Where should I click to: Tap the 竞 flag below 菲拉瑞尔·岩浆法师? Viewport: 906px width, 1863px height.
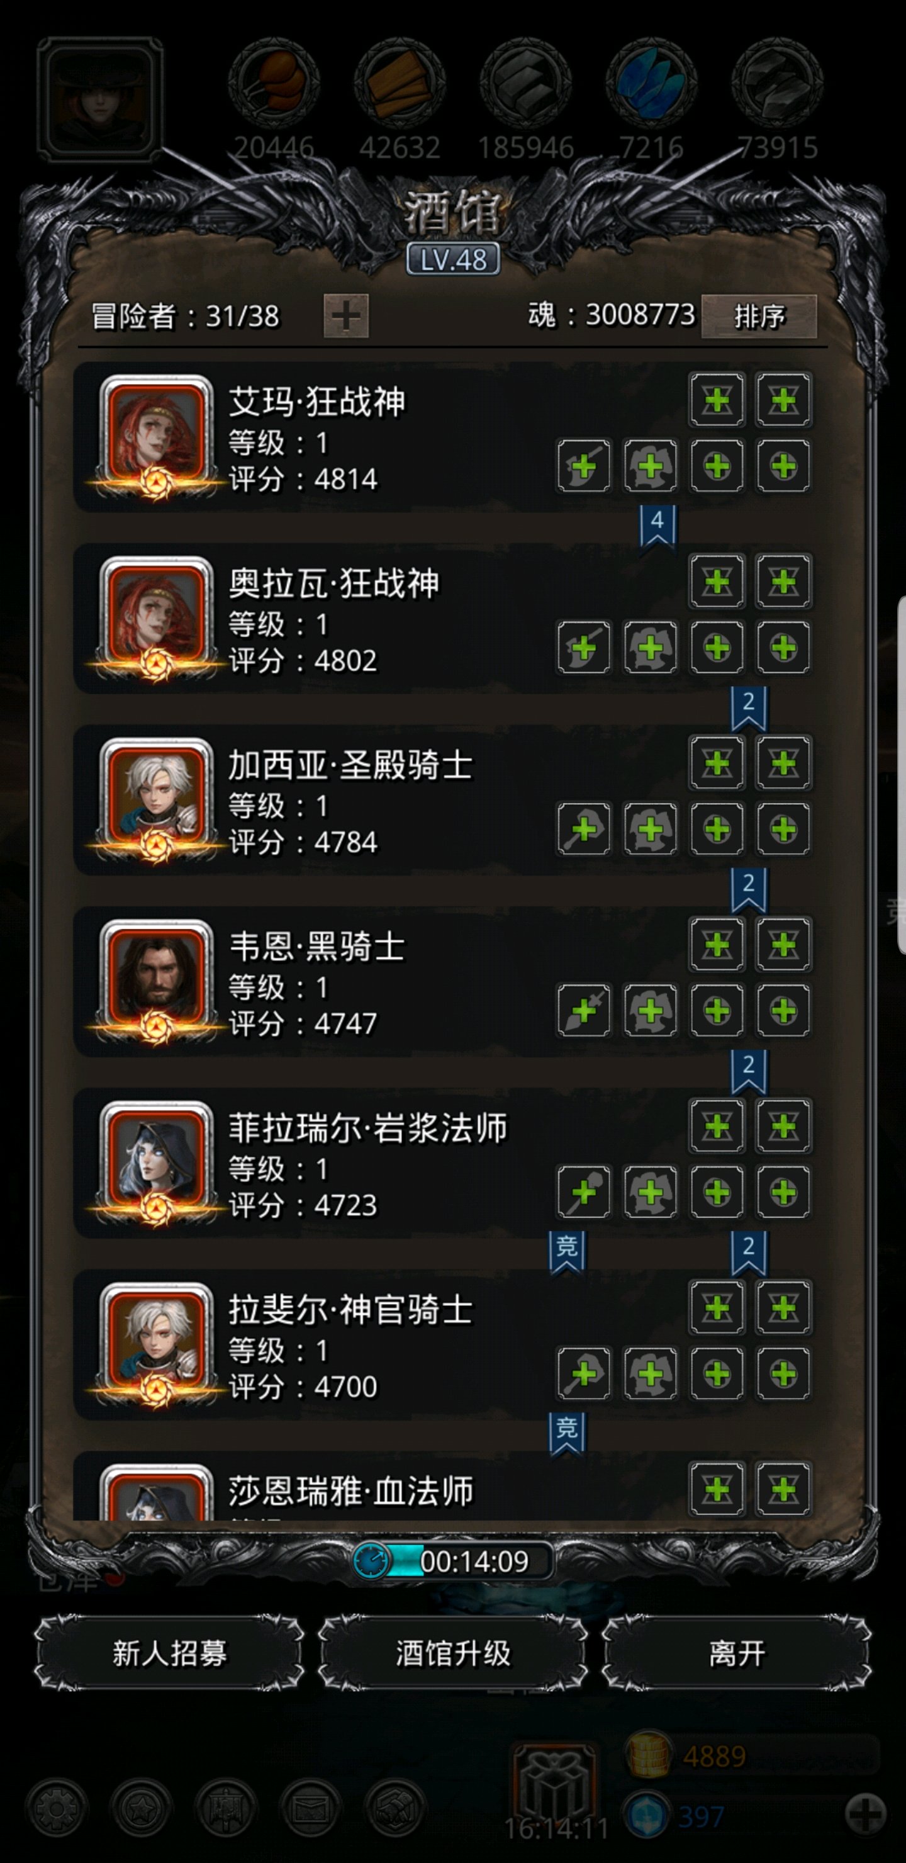coord(567,1252)
